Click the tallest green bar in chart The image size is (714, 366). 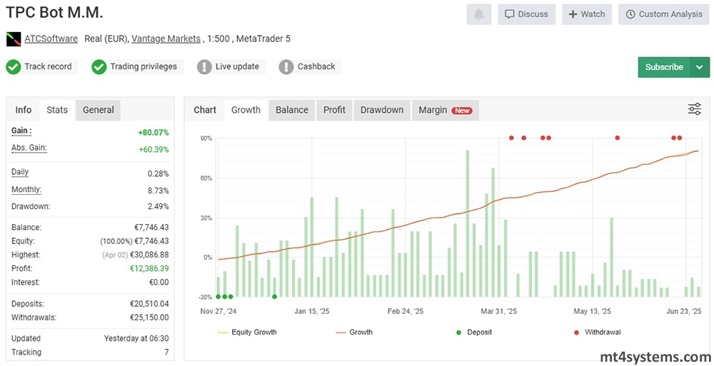[468, 223]
